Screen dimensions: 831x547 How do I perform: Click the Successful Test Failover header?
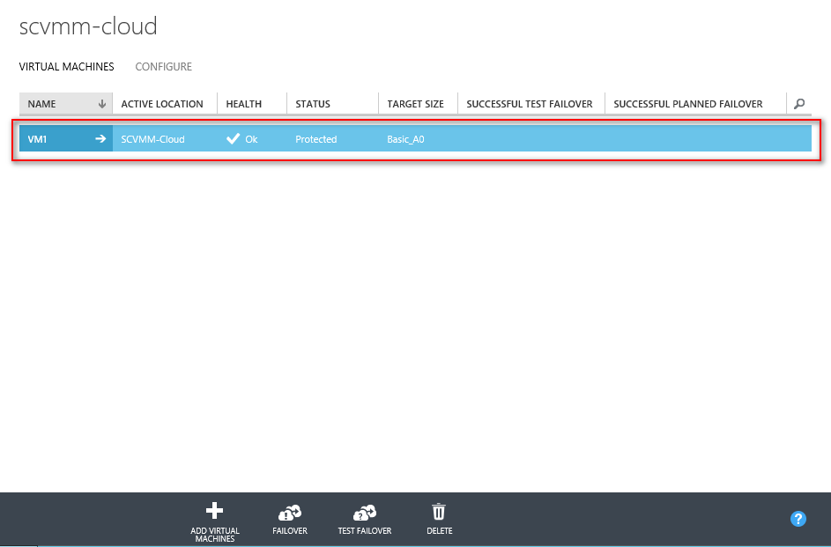point(530,104)
